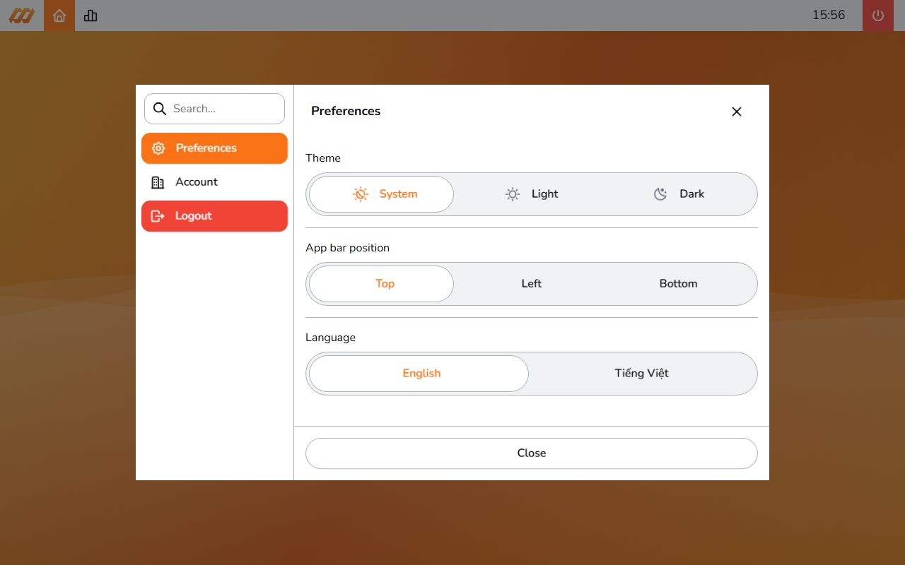Image resolution: width=905 pixels, height=565 pixels.
Task: Set app bar position to Left
Action: 532,284
